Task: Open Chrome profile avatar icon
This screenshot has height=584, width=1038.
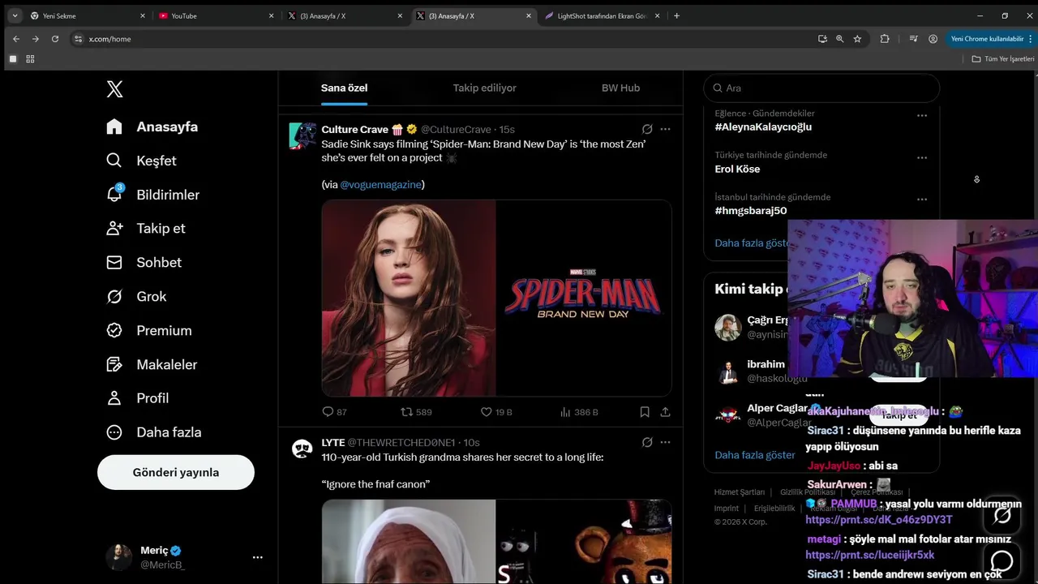Action: 933,39
